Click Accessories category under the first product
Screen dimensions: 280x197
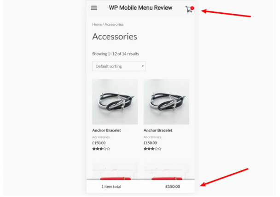click(101, 137)
